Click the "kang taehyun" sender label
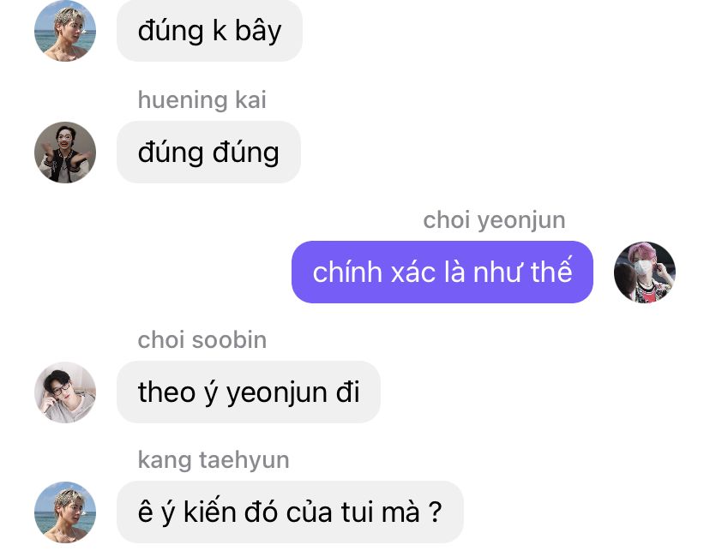 (x=214, y=460)
